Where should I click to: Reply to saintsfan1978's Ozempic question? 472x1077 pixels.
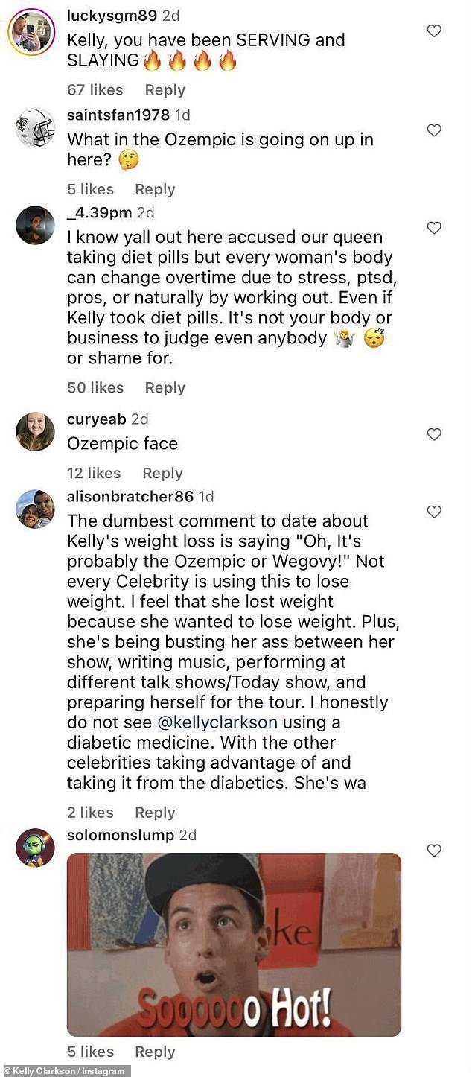coord(154,189)
